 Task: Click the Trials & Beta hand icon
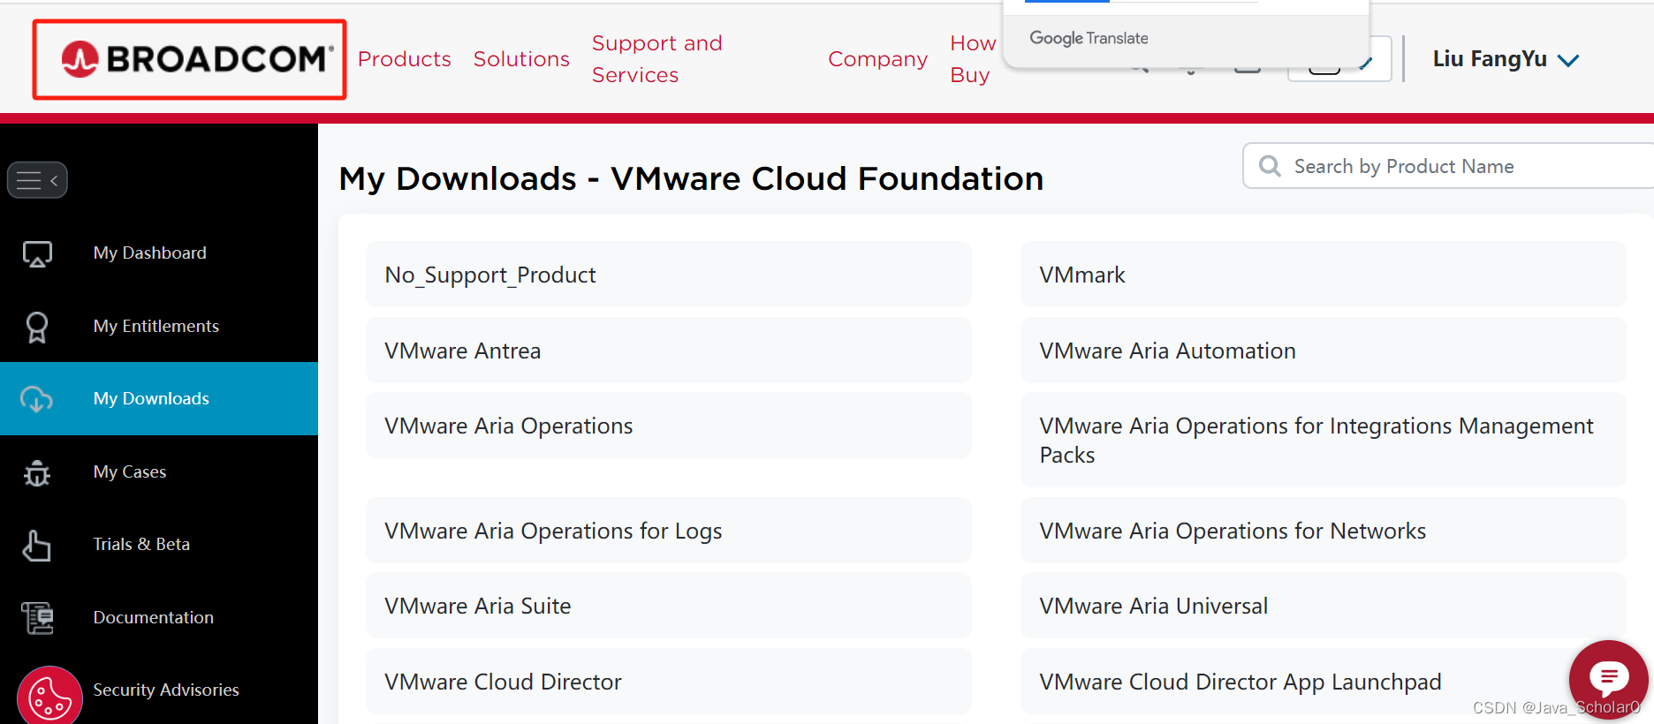[37, 546]
